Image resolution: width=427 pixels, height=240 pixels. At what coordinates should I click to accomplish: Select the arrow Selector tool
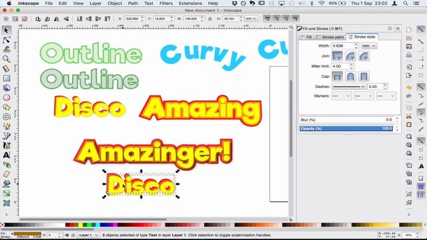pos(7,30)
